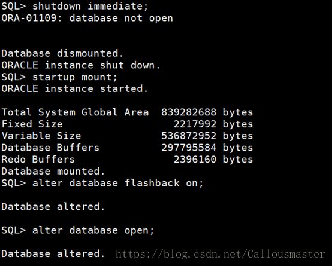Click the 'Database dismounted.' output line
This screenshot has width=332, height=266.
[62, 53]
